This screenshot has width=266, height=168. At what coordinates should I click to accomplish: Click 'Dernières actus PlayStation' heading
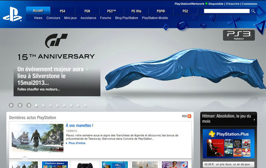32,117
